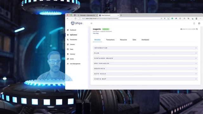Expand the AUTO SCALE section
Viewport: 203px width, 114px height.
(x=145, y=74)
